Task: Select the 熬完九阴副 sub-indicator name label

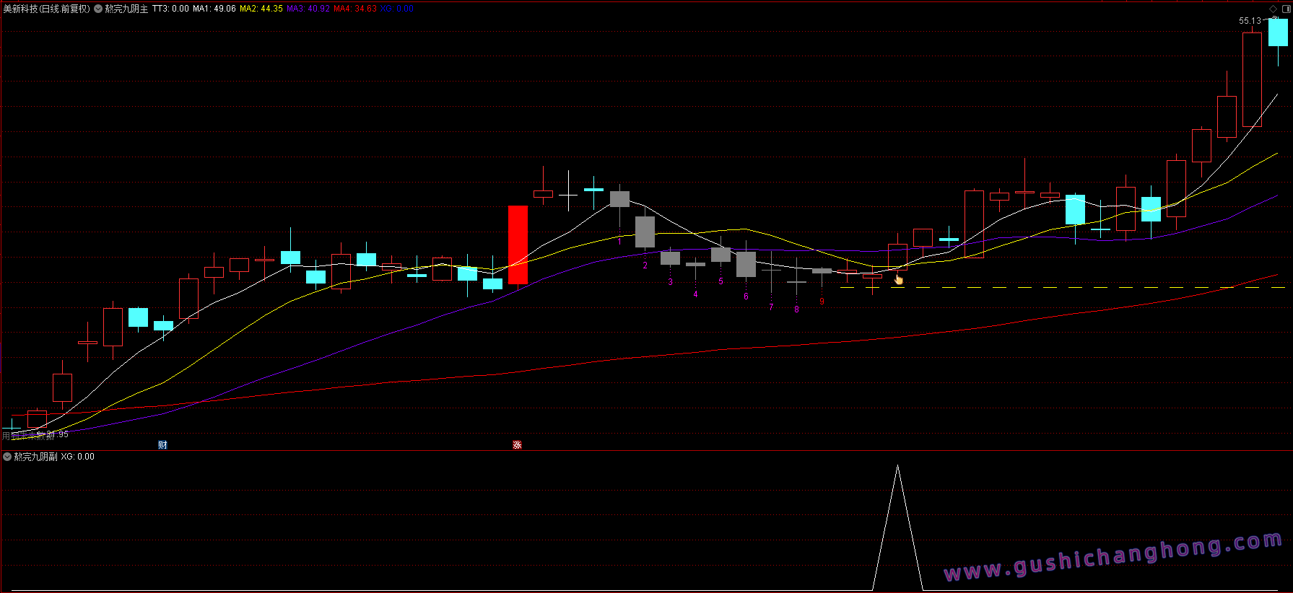Action: point(35,457)
